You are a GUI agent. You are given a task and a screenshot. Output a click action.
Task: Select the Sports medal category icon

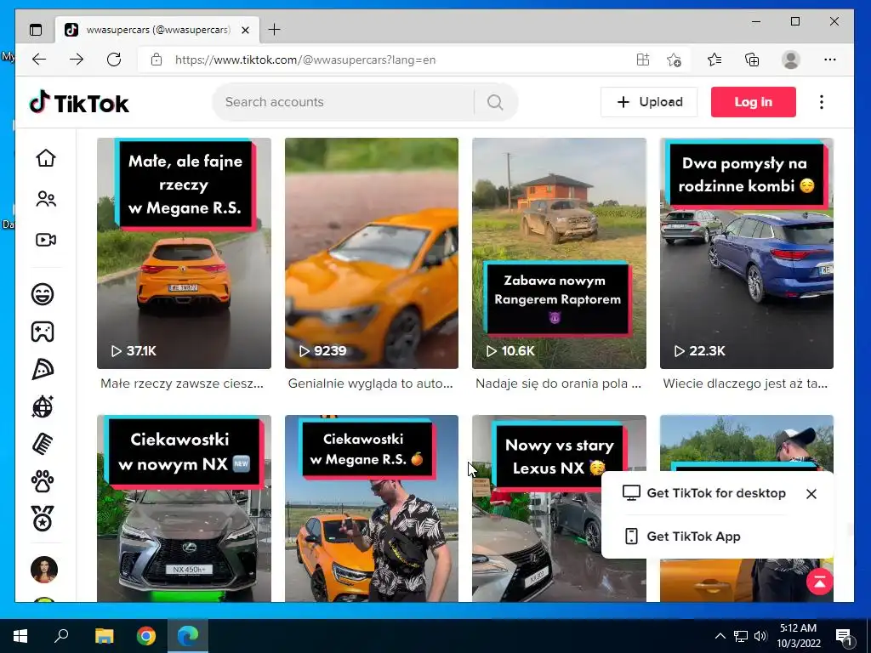click(43, 519)
